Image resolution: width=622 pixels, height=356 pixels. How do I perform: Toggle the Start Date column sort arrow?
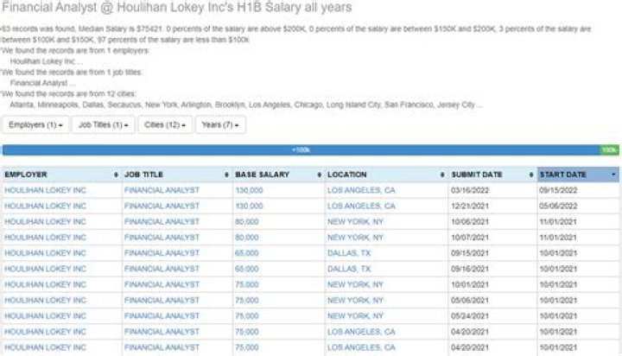[x=613, y=175]
